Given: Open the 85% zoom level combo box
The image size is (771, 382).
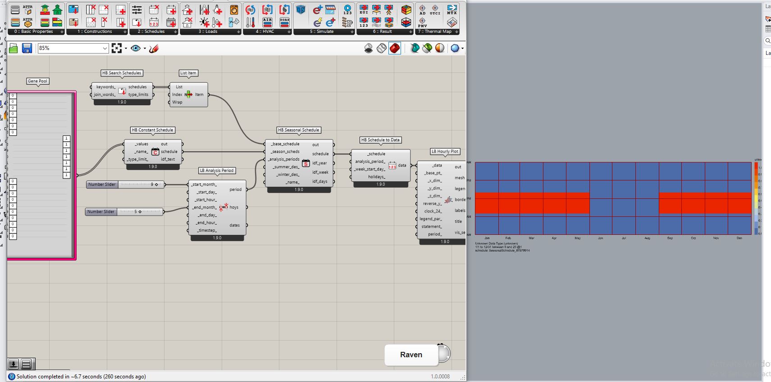Looking at the screenshot, I should tap(73, 48).
